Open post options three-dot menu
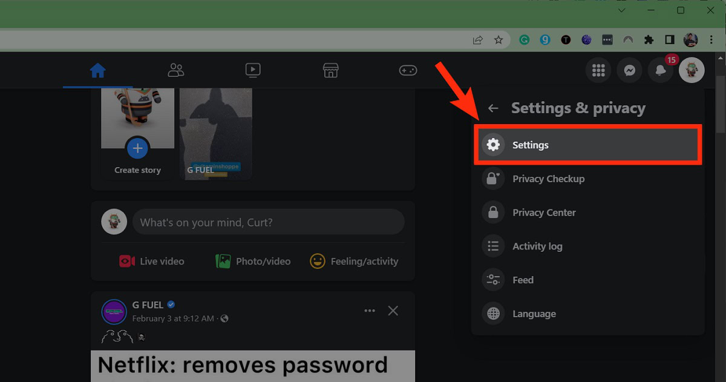The height and width of the screenshot is (382, 726). [370, 311]
